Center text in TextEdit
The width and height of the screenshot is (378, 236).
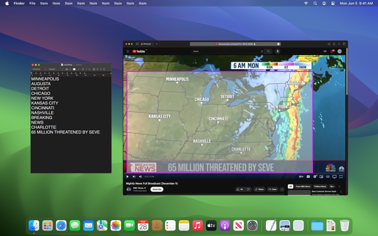click(x=97, y=69)
